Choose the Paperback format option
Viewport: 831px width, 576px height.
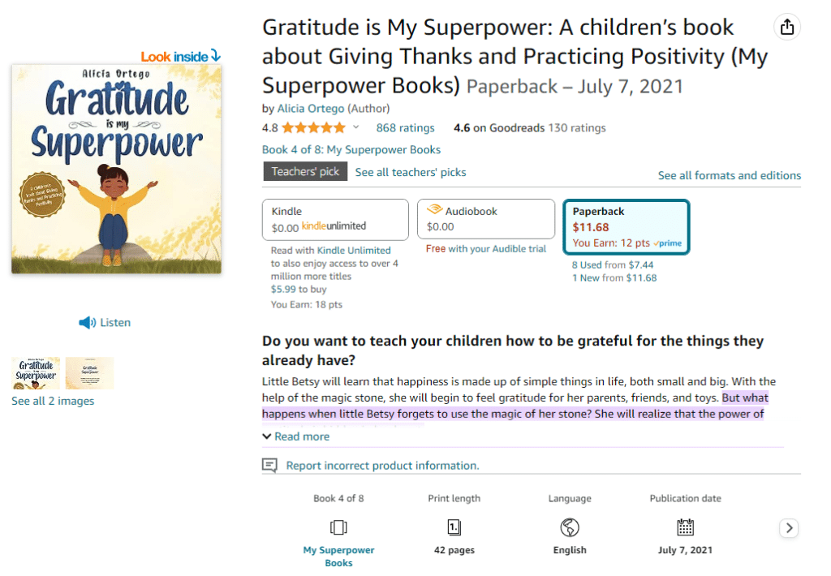click(x=626, y=227)
